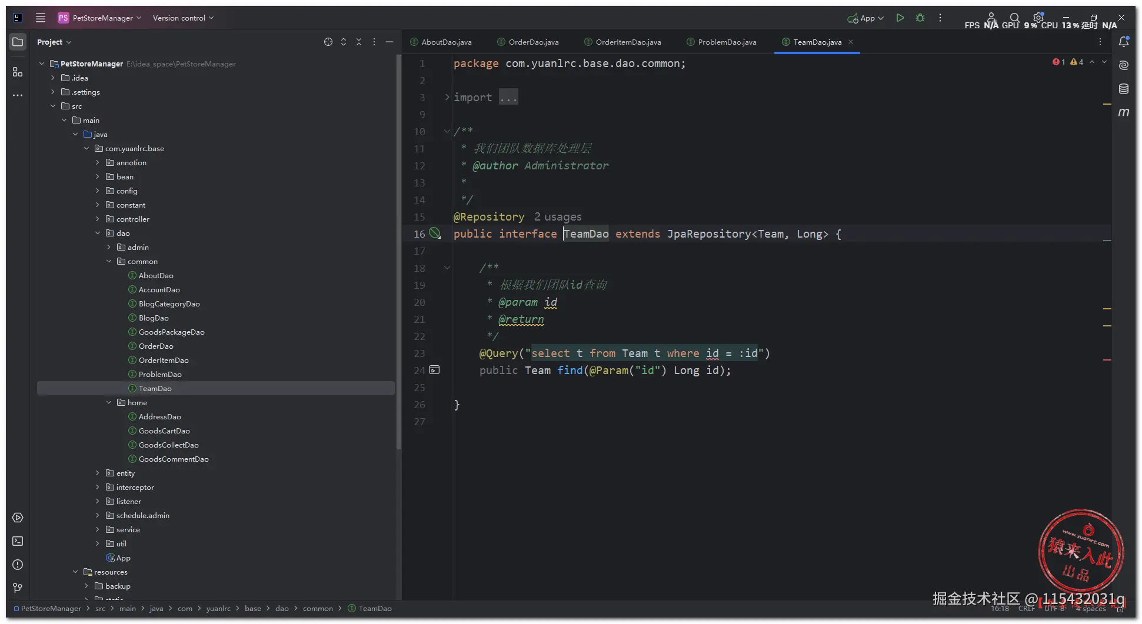Fold the import block on line 3
This screenshot has width=1142, height=624.
(447, 97)
